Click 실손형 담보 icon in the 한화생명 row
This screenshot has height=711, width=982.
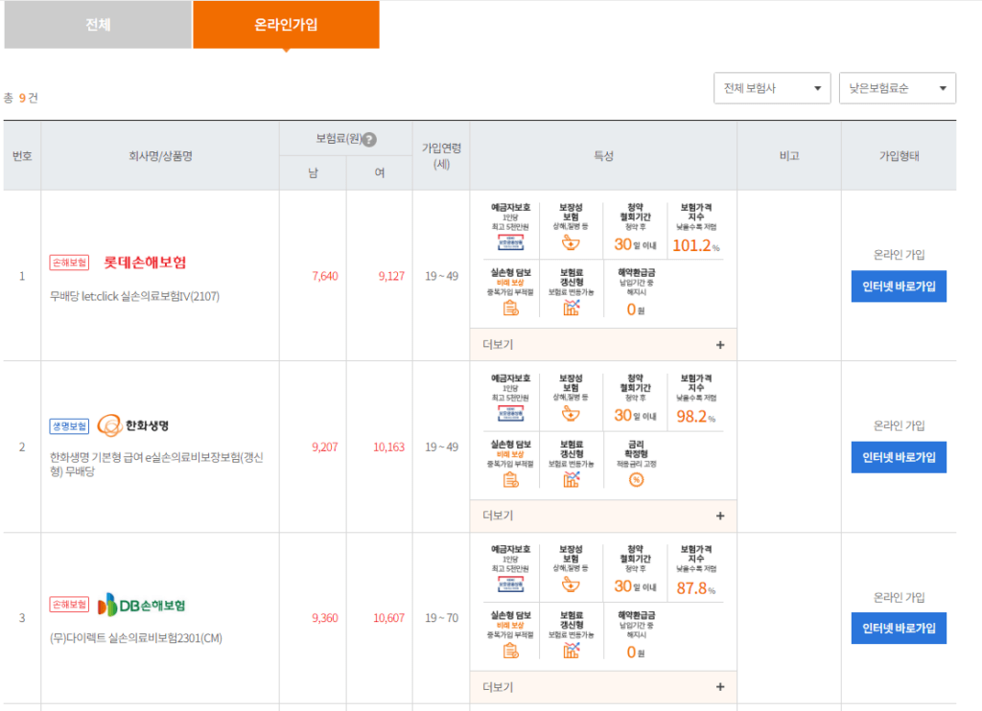510,480
